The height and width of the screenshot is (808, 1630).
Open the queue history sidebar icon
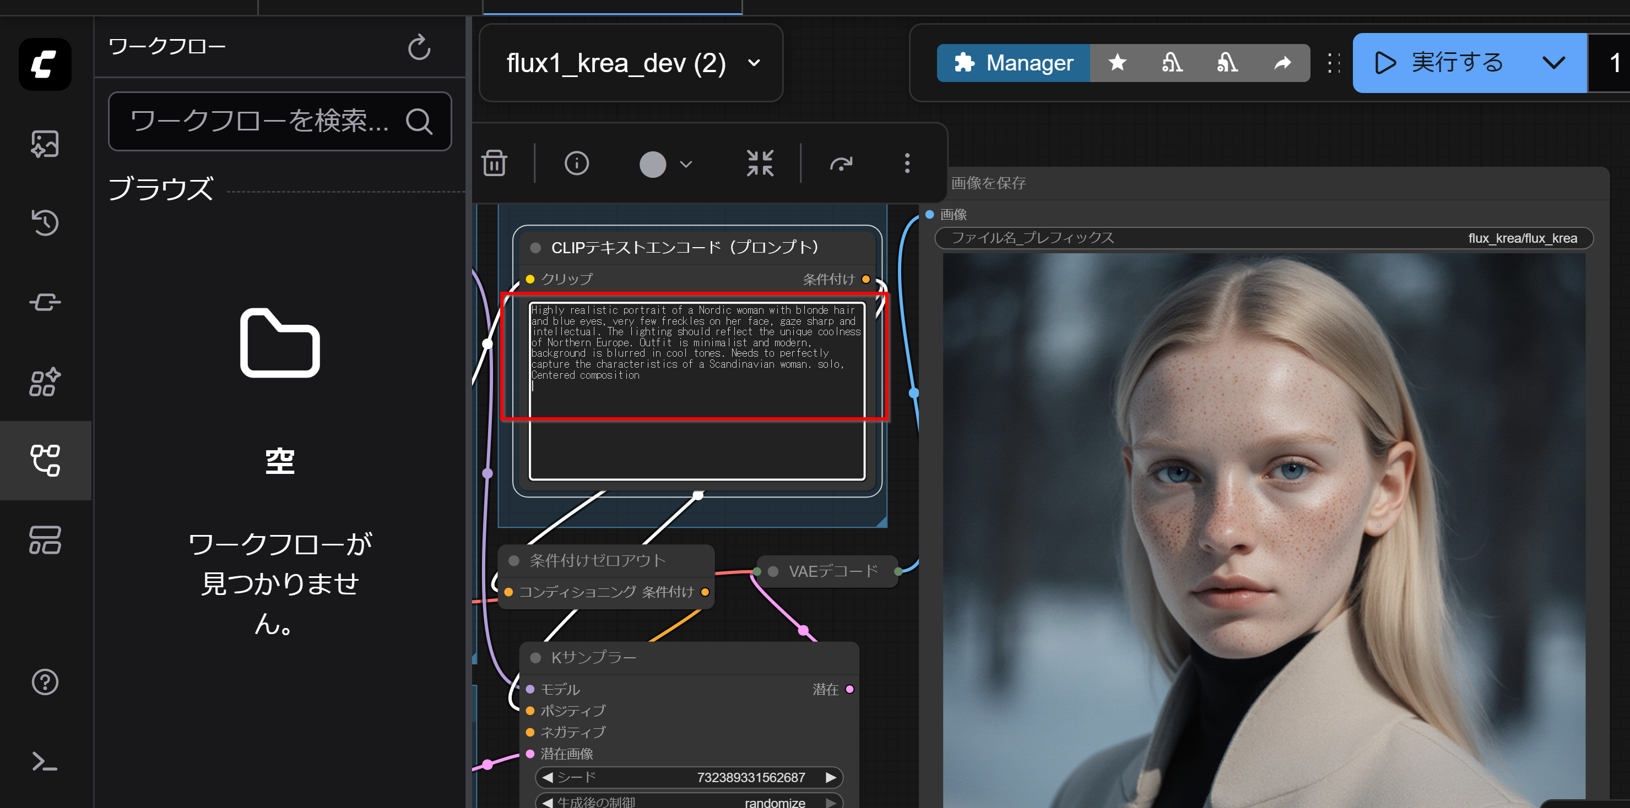click(x=45, y=222)
